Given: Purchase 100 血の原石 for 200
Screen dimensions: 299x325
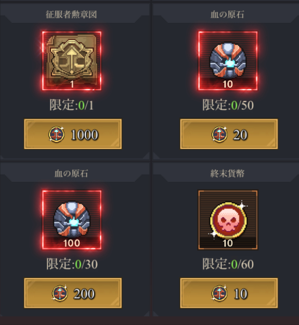Looking at the screenshot, I should click(x=73, y=293).
